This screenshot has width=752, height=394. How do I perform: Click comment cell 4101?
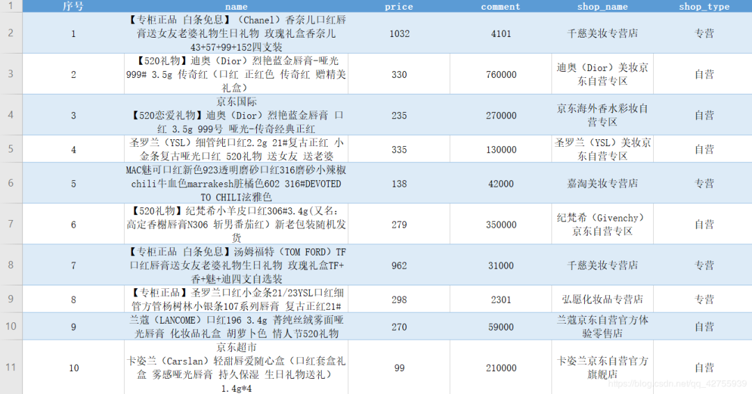pyautogui.click(x=501, y=33)
